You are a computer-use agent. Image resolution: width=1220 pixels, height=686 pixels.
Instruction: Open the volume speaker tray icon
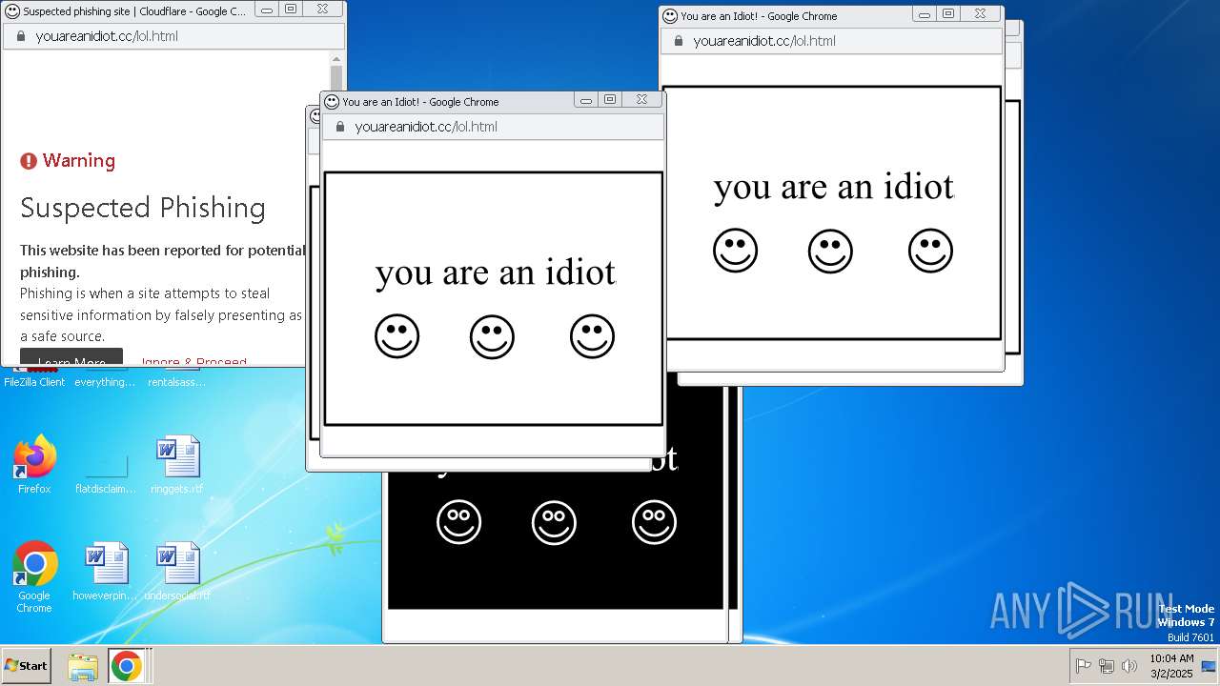pos(1129,666)
